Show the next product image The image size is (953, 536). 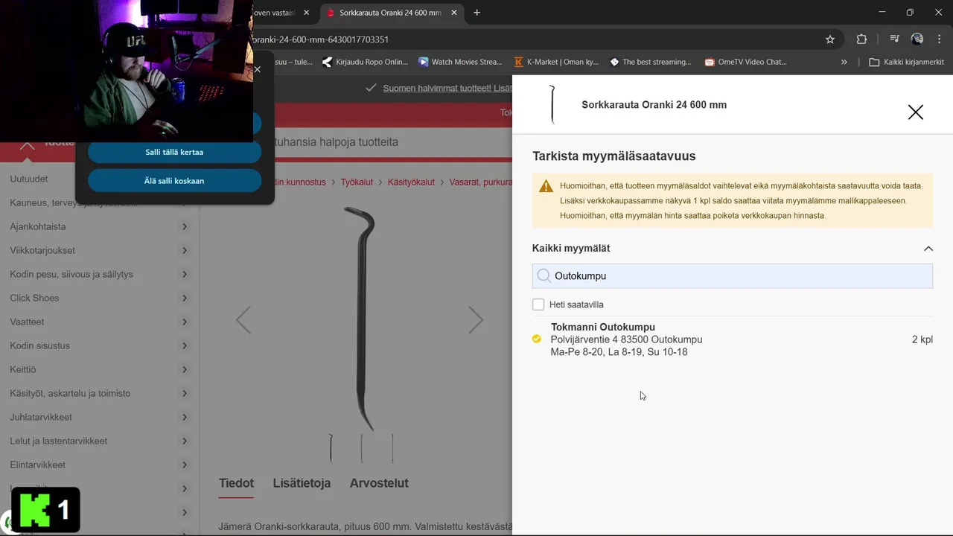(x=476, y=320)
